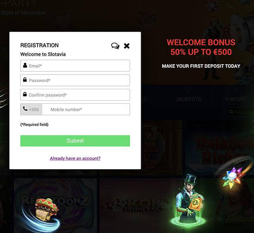Submit the registration form
Viewport: 254px width, 233px height.
(x=75, y=141)
